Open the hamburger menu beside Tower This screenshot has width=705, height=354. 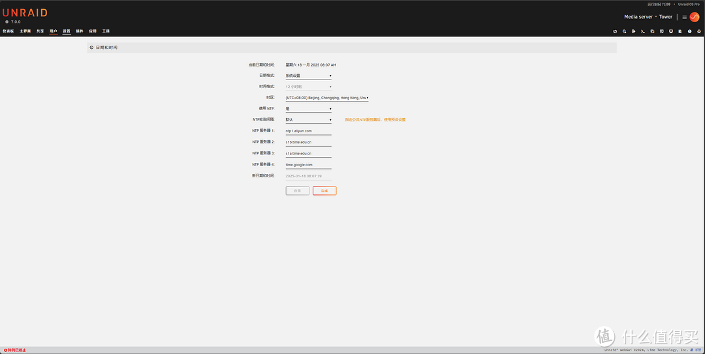pyautogui.click(x=684, y=17)
